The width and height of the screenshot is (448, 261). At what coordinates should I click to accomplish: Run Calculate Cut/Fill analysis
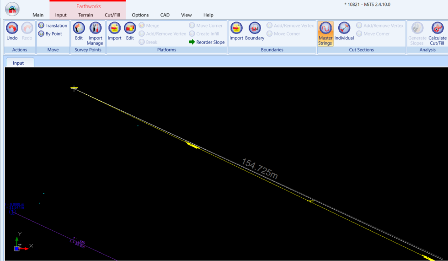pyautogui.click(x=437, y=28)
